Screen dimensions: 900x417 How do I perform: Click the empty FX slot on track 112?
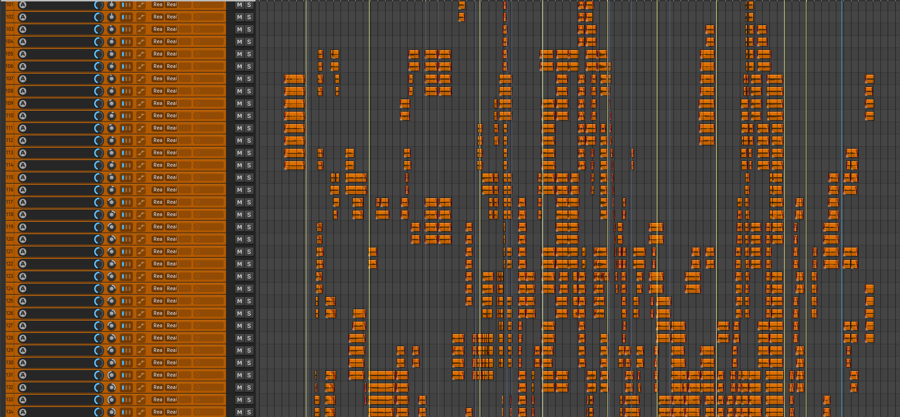click(185, 141)
